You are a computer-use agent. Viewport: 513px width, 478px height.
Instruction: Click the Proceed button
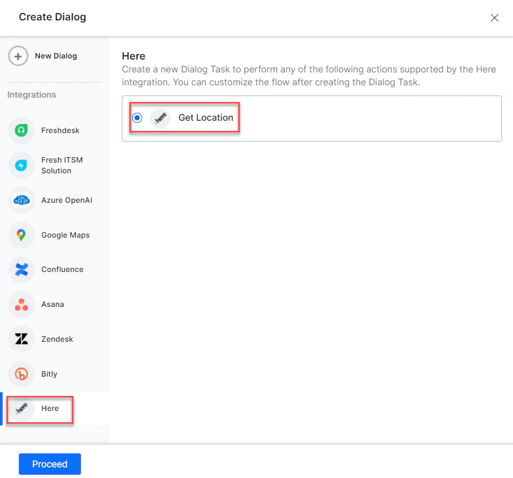pos(49,464)
